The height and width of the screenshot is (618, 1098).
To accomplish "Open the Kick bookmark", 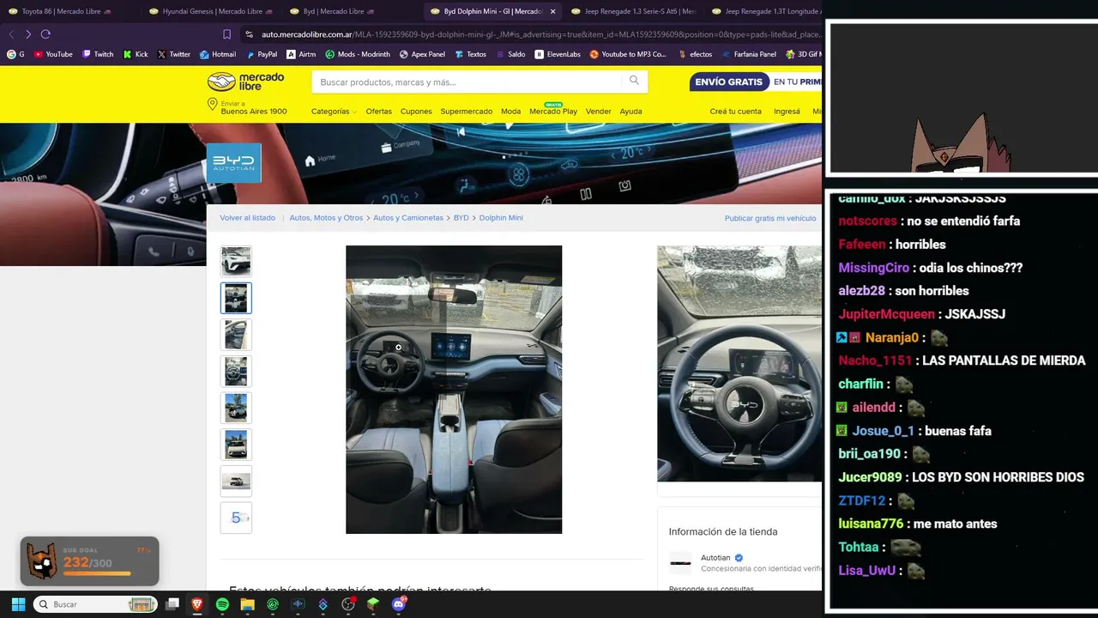I will pos(136,54).
